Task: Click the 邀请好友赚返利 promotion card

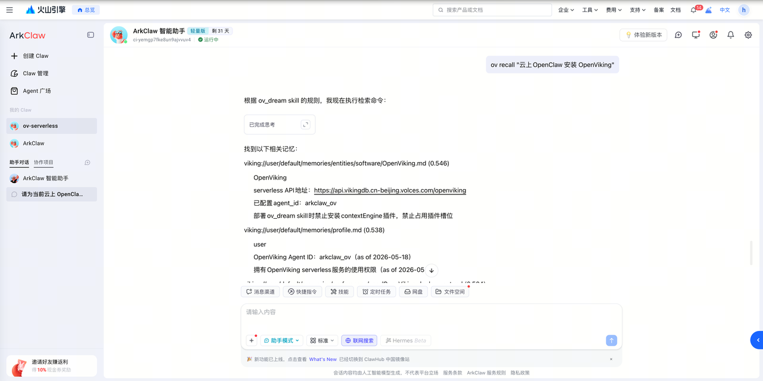Action: pyautogui.click(x=51, y=365)
